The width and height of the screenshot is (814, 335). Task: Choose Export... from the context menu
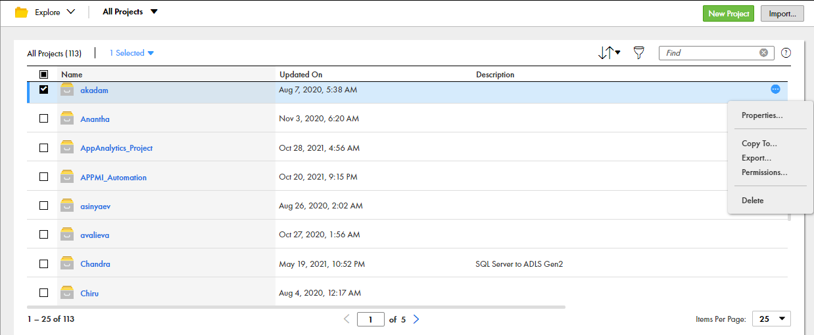coord(756,158)
